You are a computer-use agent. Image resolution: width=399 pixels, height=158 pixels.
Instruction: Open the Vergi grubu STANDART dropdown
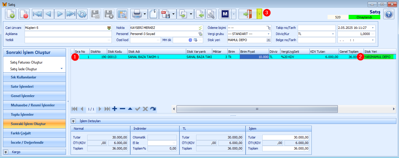(x=269, y=34)
